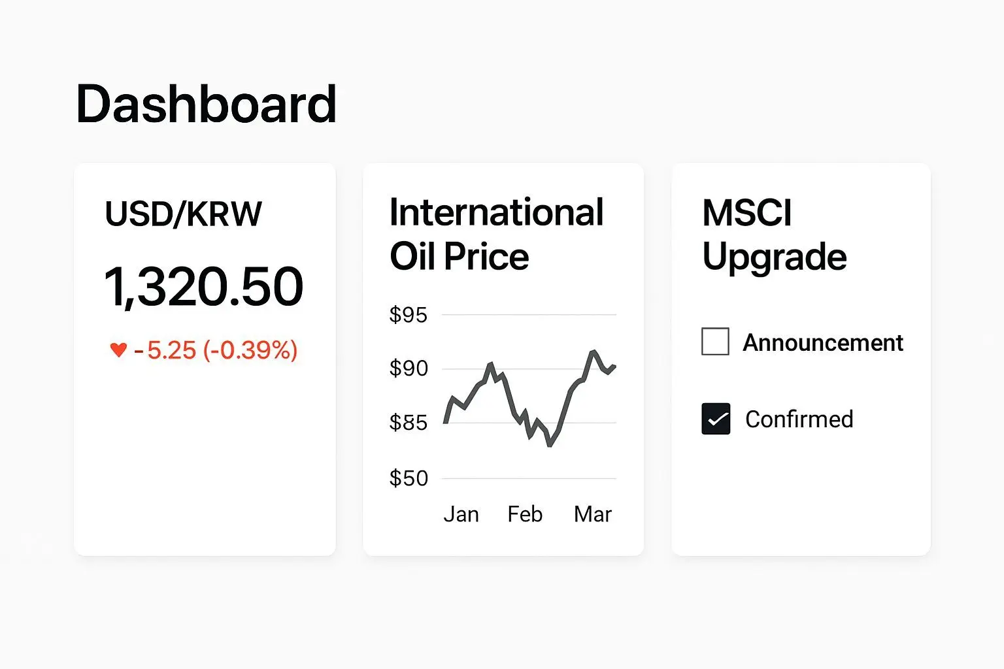Click the Dashboard heading

point(206,104)
